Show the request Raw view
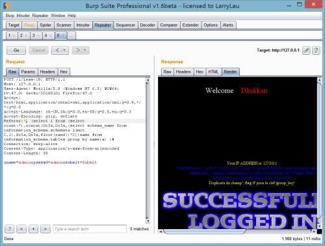 (x=12, y=72)
